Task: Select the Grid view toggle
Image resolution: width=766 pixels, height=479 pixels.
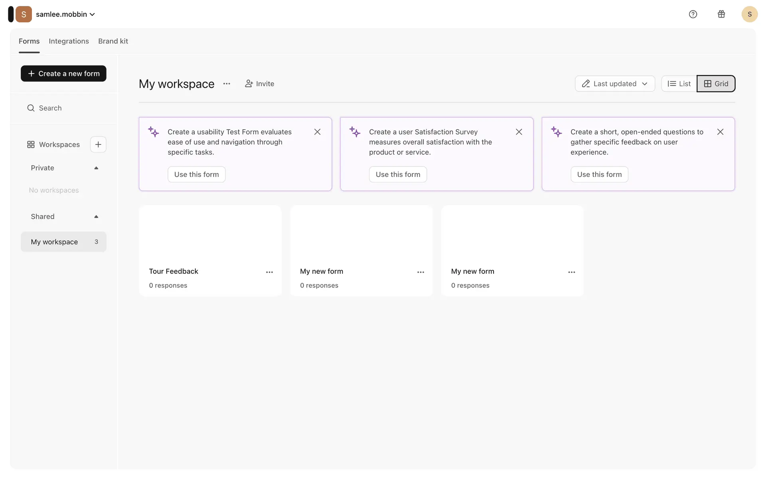Action: click(716, 84)
